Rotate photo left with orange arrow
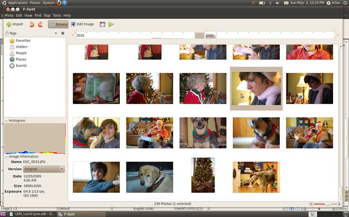 coord(32,24)
